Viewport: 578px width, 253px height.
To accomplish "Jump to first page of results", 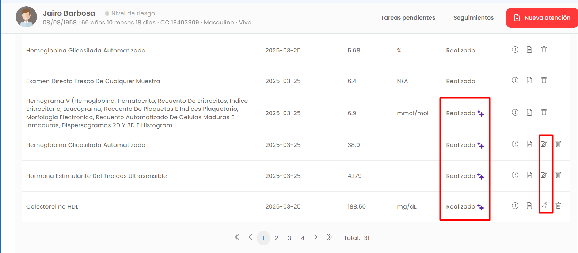I will click(x=237, y=237).
